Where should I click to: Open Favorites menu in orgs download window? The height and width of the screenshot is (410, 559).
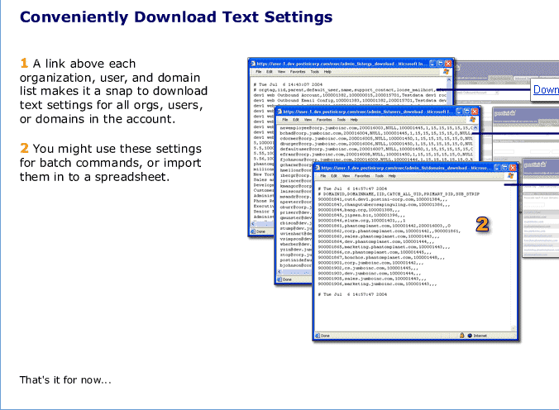click(298, 72)
